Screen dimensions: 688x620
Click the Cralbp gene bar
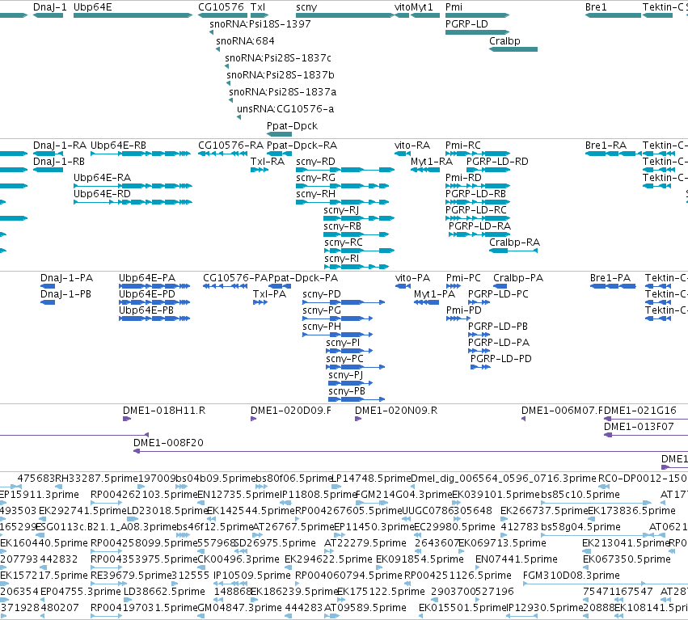pos(513,49)
